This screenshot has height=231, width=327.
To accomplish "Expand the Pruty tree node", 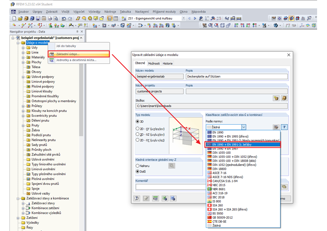I will click(23, 125).
